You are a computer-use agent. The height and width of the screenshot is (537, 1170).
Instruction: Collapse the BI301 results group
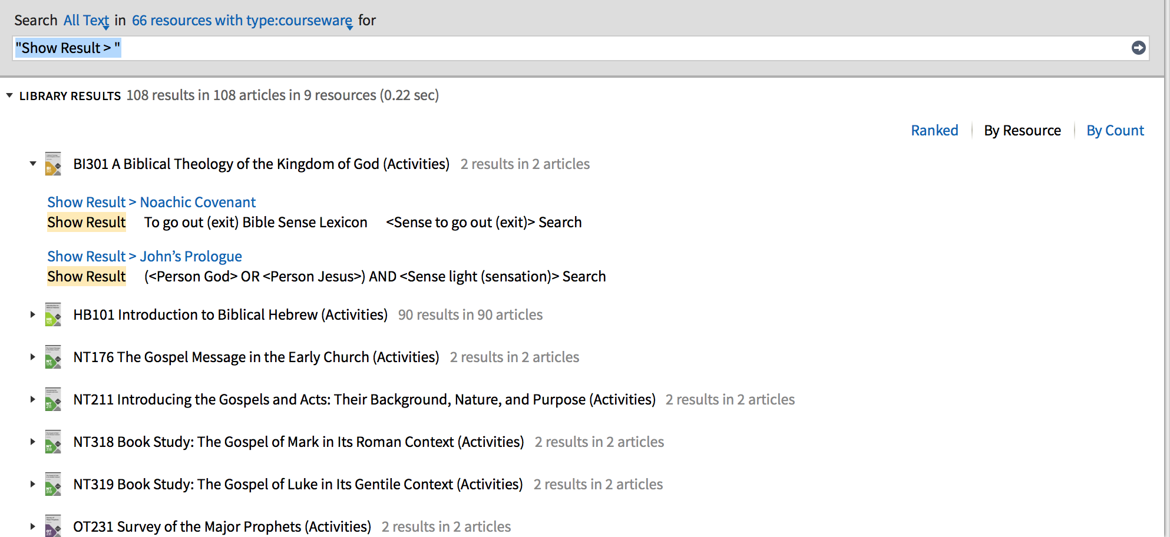33,164
